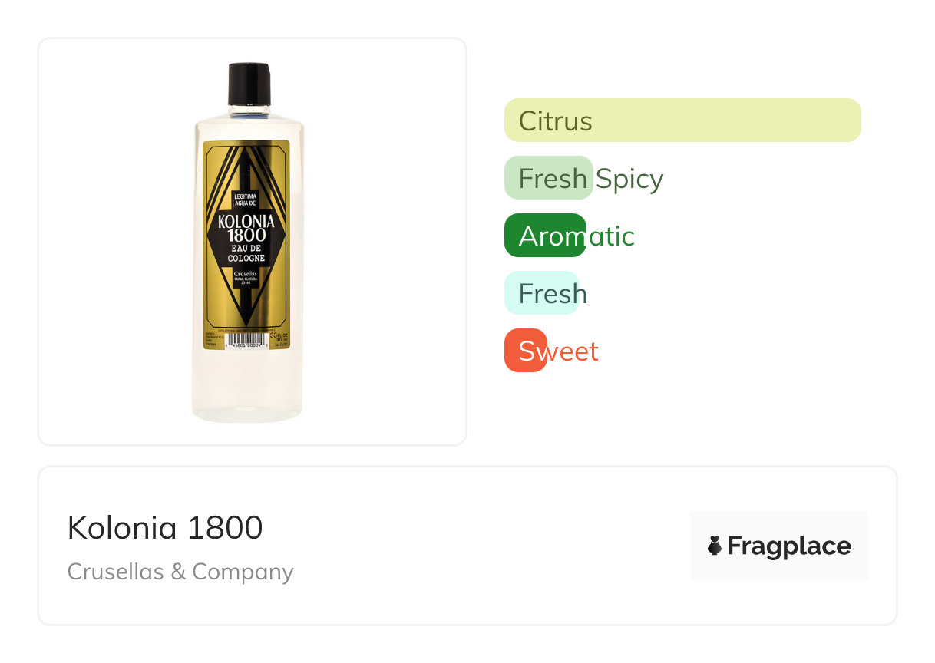
Task: Click the orange Sweet accord bar
Action: [x=525, y=351]
